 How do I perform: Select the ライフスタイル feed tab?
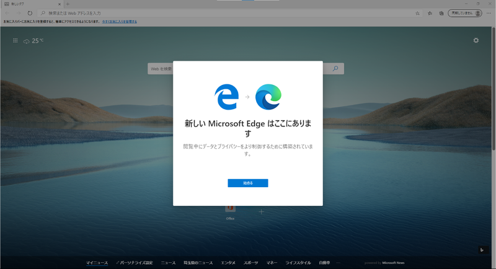298,263
